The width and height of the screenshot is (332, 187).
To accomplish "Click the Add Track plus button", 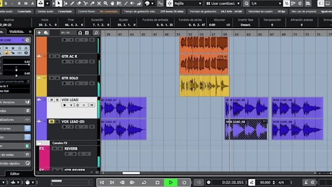I will click(x=39, y=33).
